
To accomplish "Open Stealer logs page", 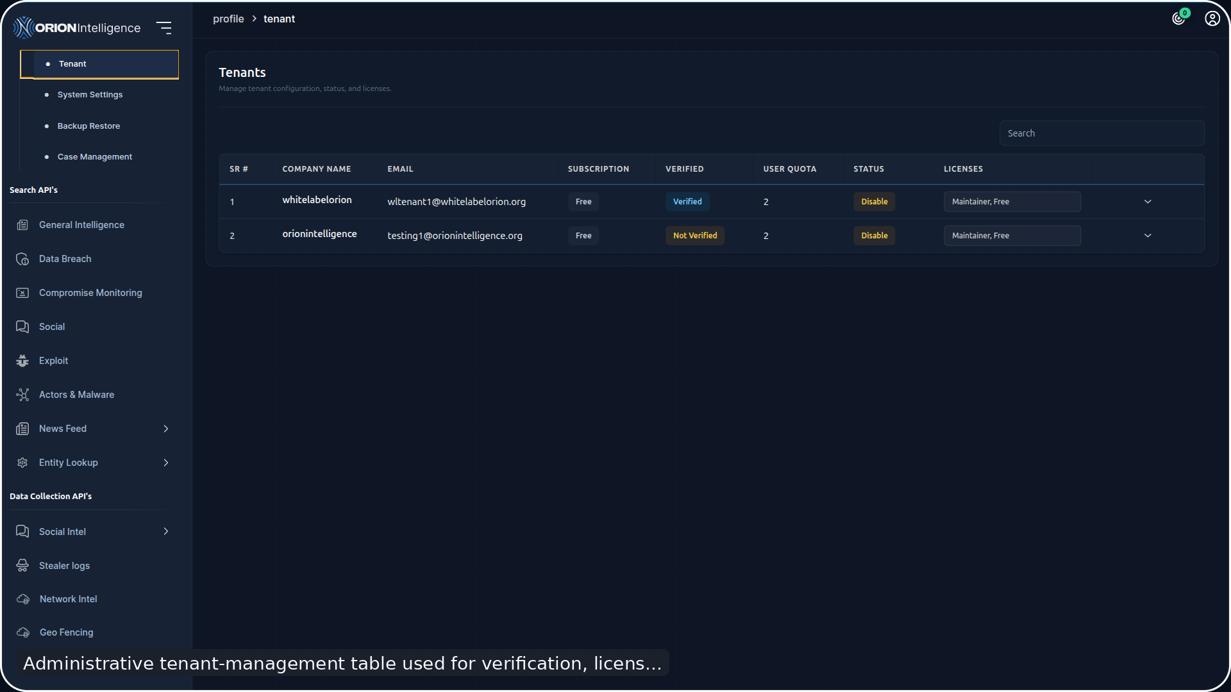I will point(64,566).
